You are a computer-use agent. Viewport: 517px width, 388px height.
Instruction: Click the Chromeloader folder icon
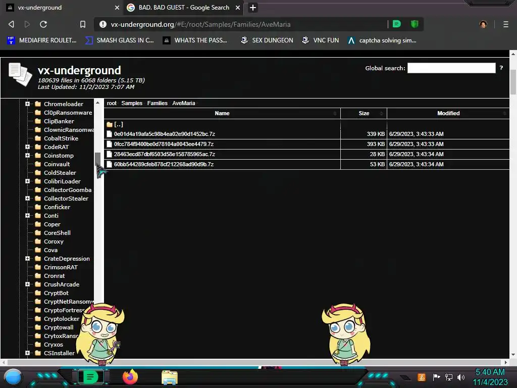tap(38, 104)
